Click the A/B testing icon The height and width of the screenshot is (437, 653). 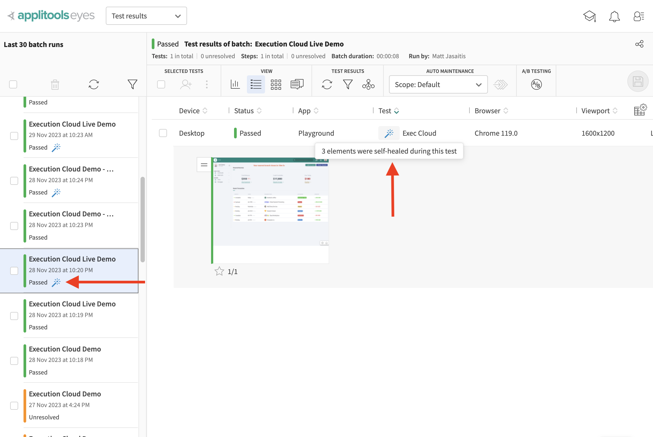[x=536, y=84]
